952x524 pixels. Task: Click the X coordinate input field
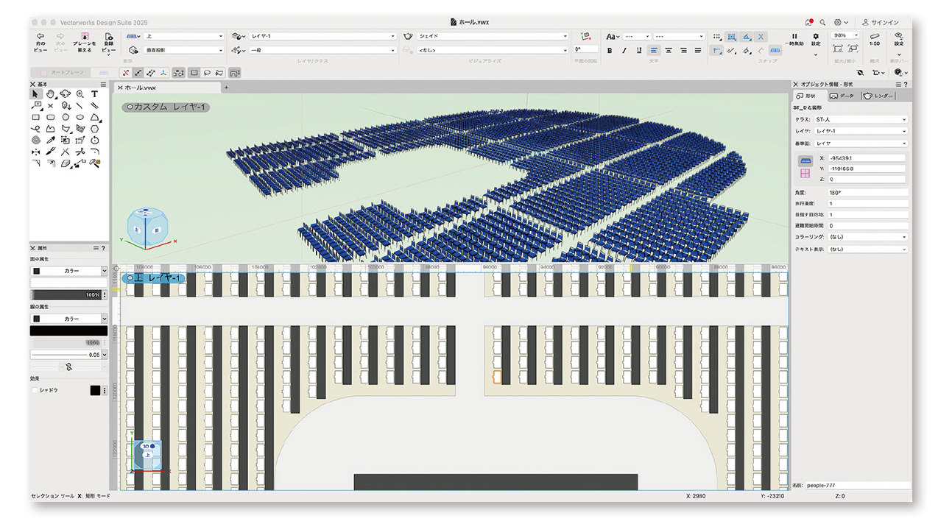click(x=867, y=158)
